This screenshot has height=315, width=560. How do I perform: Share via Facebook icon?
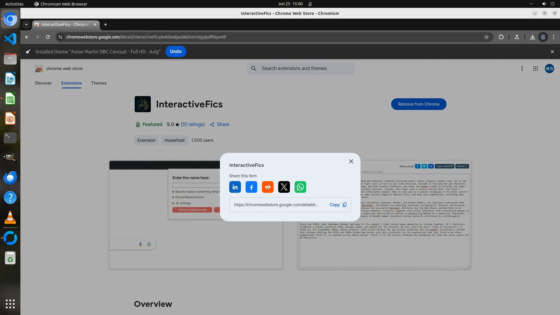click(x=251, y=187)
